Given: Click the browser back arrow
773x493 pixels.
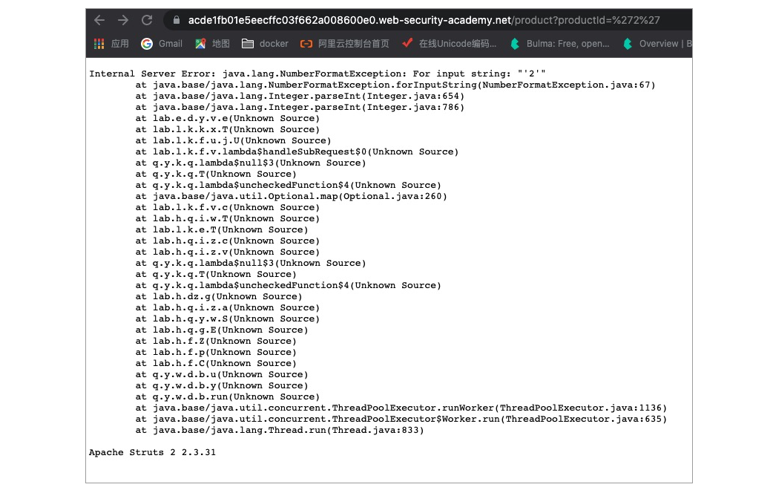Looking at the screenshot, I should click(99, 20).
